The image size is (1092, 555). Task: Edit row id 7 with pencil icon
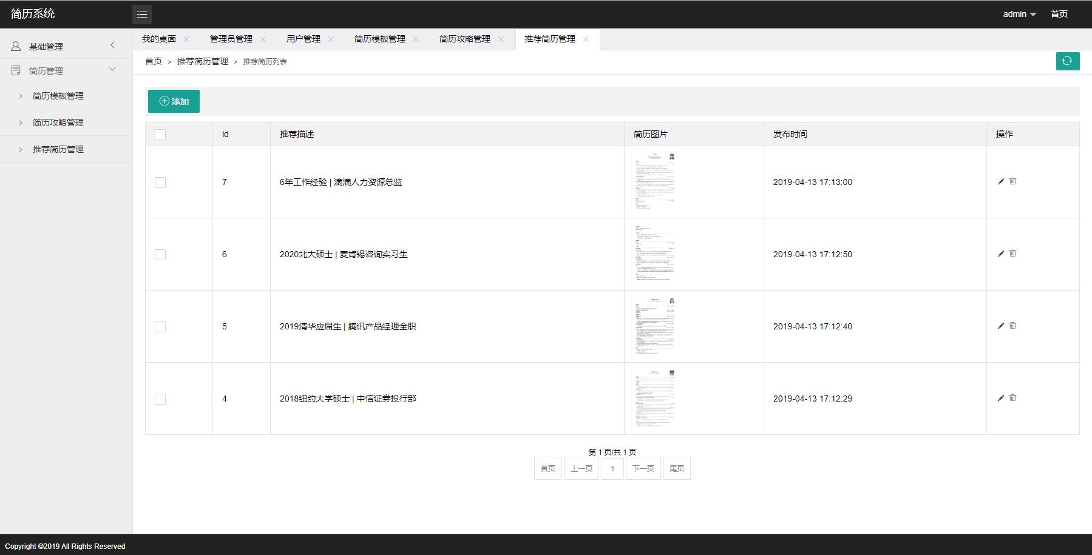pos(1001,181)
